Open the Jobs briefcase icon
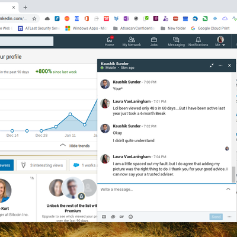This screenshot has height=237, width=237. [x=154, y=41]
